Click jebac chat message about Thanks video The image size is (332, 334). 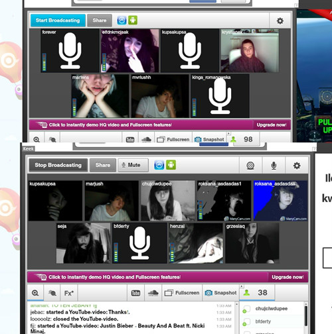80,312
